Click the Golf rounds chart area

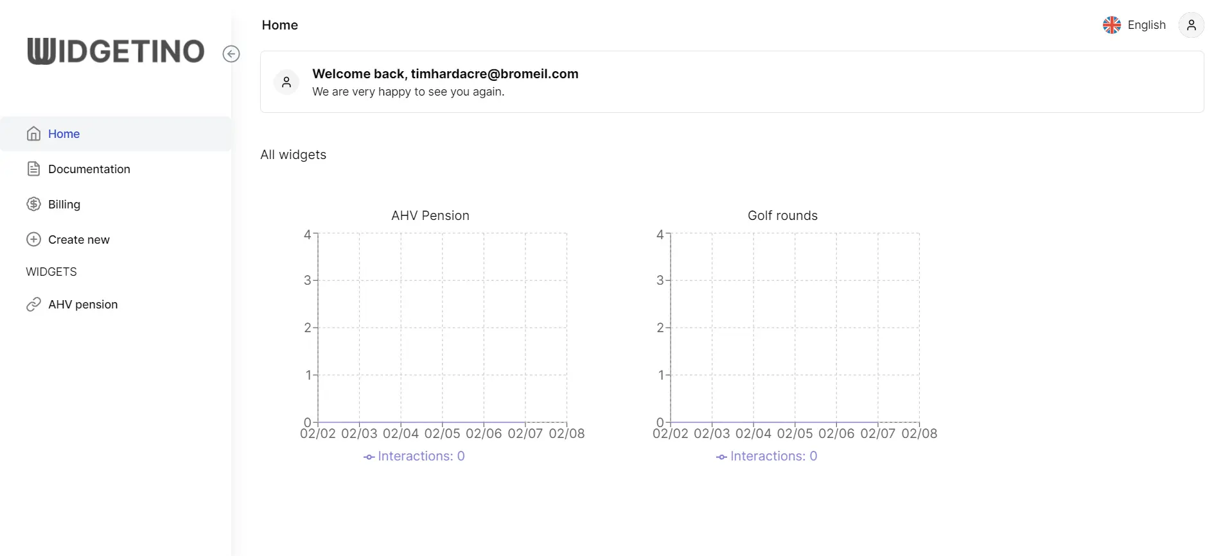pos(795,327)
